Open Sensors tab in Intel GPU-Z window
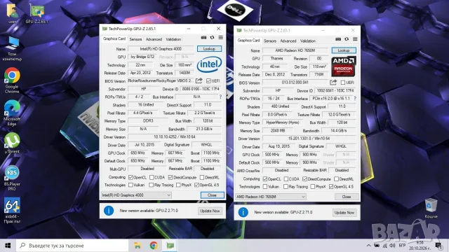The image size is (449, 252). (135, 39)
